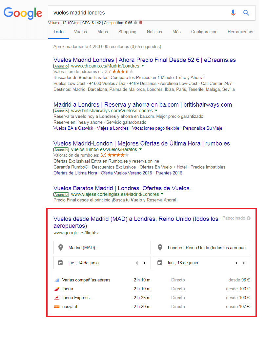Screen dimensions: 265x341
Task: Click the location pin in Madrid (MAD) field
Action: pos(61,248)
